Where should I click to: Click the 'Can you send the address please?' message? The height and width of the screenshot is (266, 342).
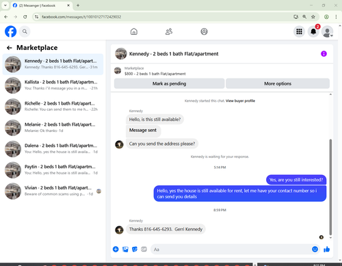162,144
